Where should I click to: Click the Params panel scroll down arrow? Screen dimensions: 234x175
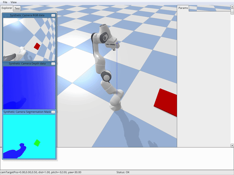point(232,145)
